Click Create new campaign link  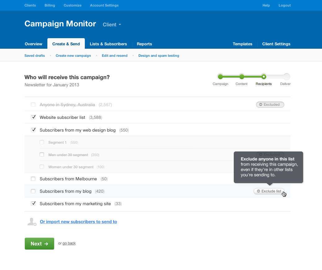(x=73, y=56)
